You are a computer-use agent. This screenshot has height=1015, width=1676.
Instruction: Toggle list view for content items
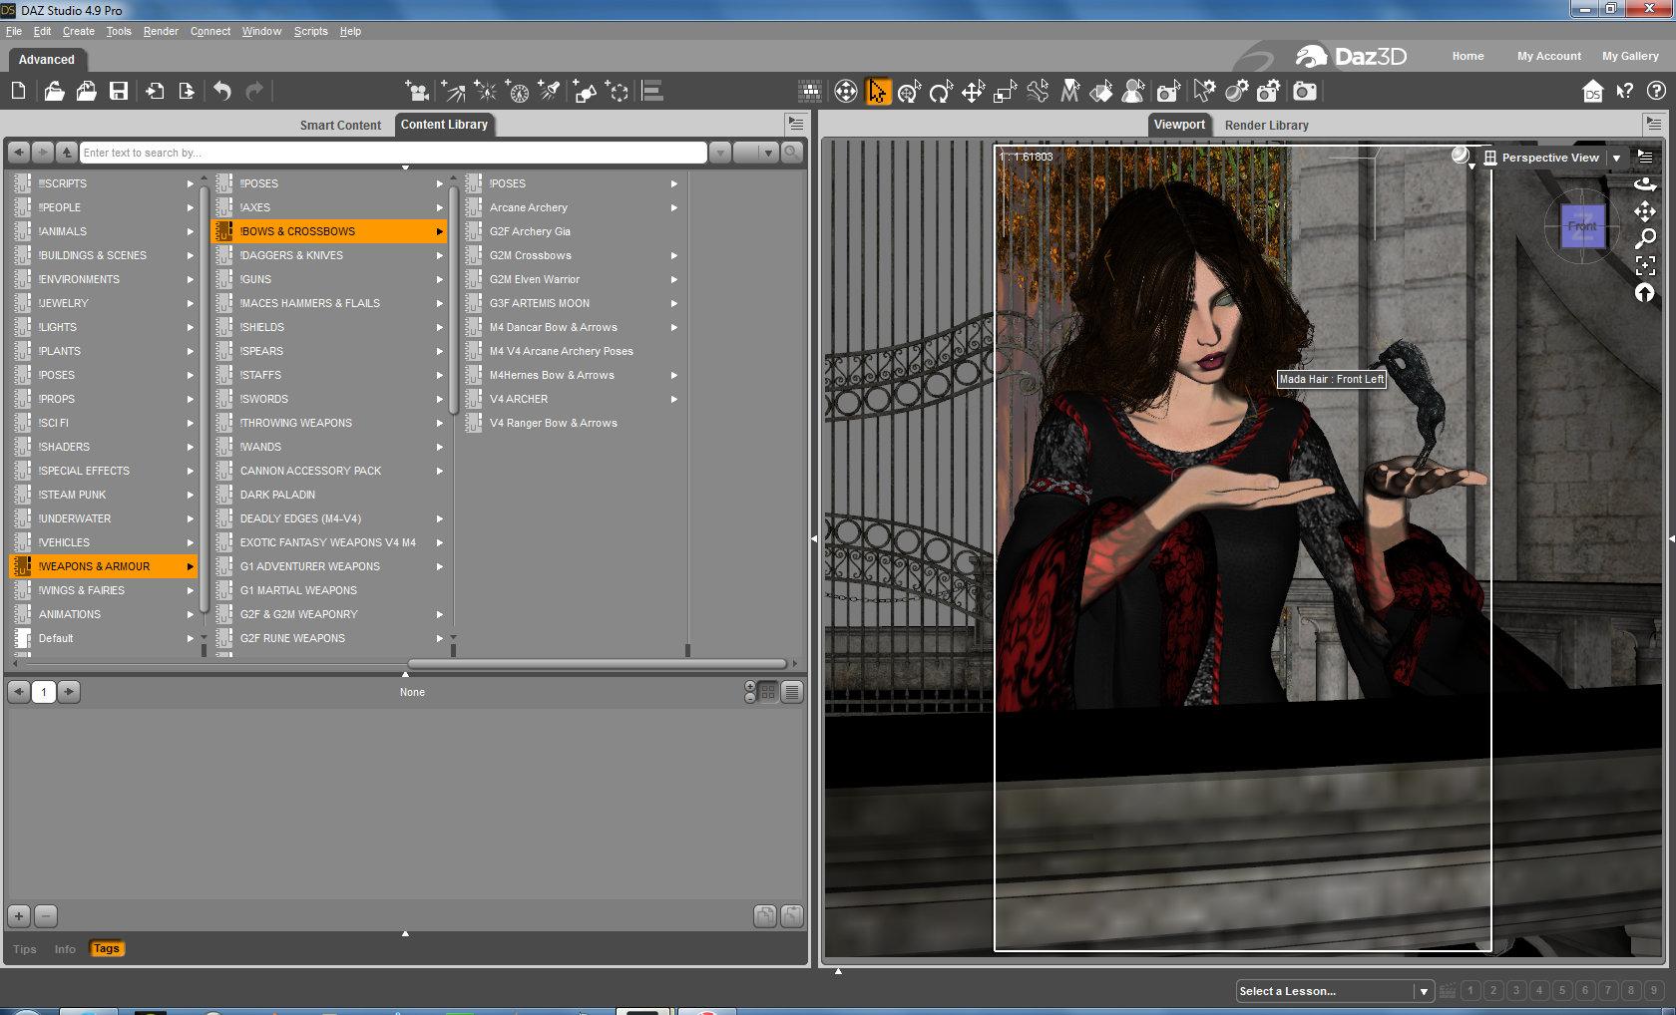click(792, 692)
